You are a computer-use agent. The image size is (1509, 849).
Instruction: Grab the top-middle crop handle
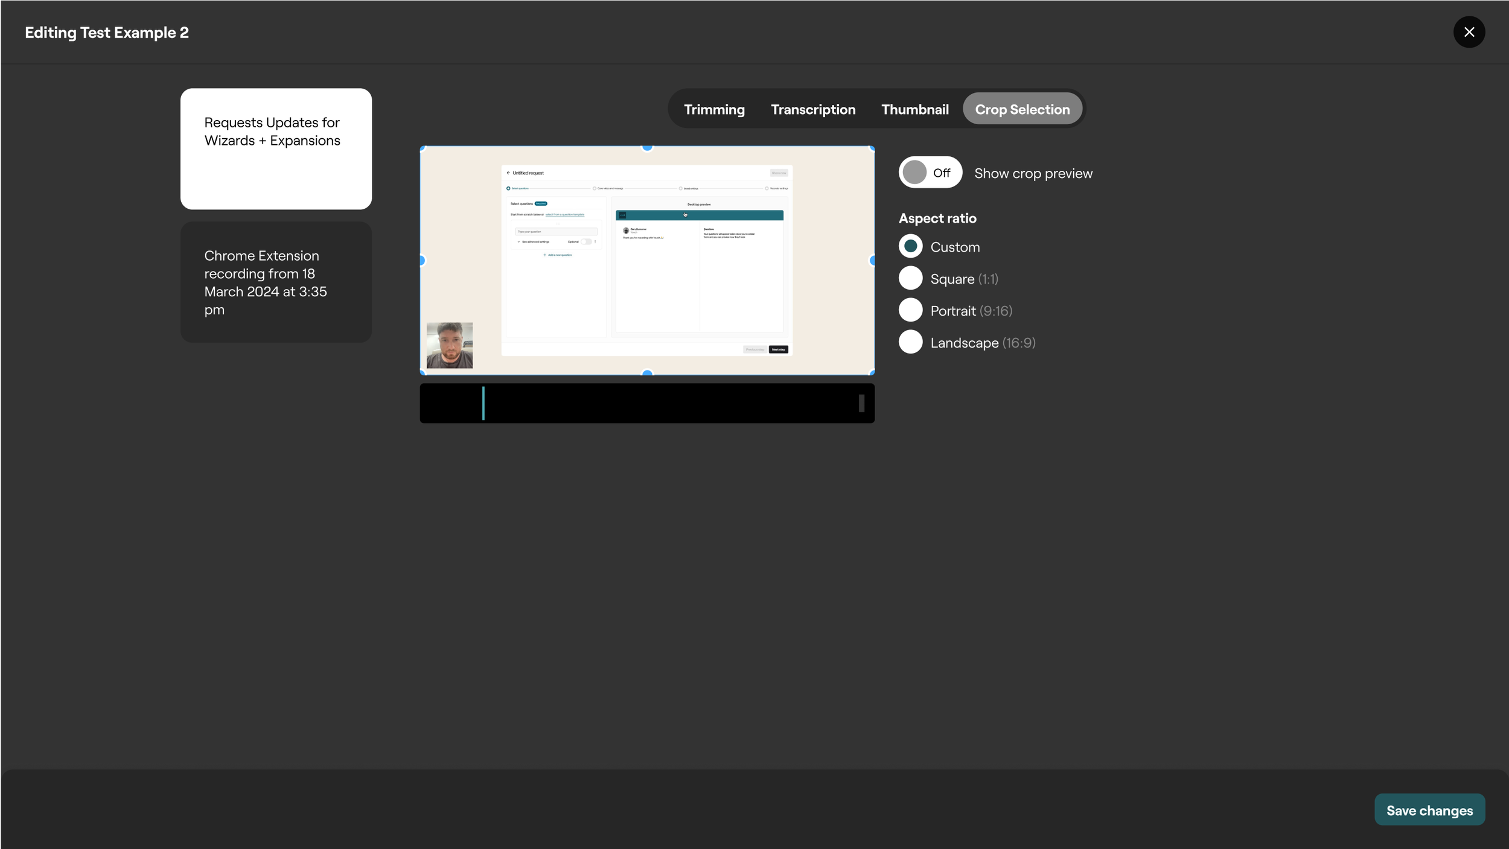pyautogui.click(x=647, y=147)
